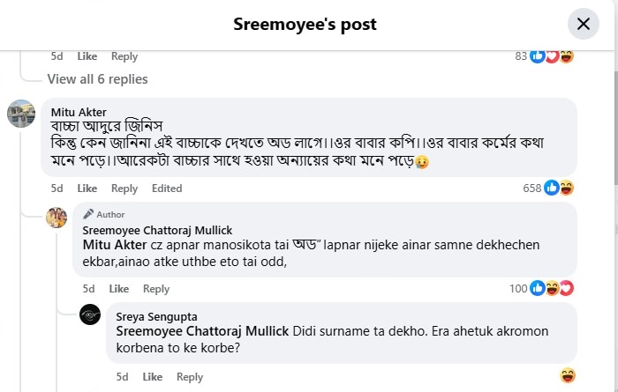618x392 pixels.
Task: Open Mitu Akter's profile picture
Action: pos(21,114)
